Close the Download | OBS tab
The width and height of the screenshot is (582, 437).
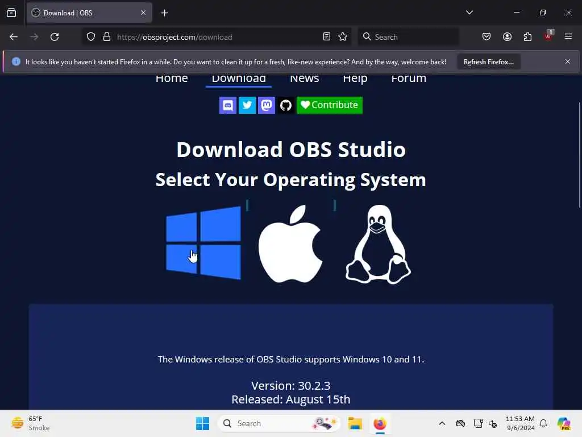click(143, 13)
